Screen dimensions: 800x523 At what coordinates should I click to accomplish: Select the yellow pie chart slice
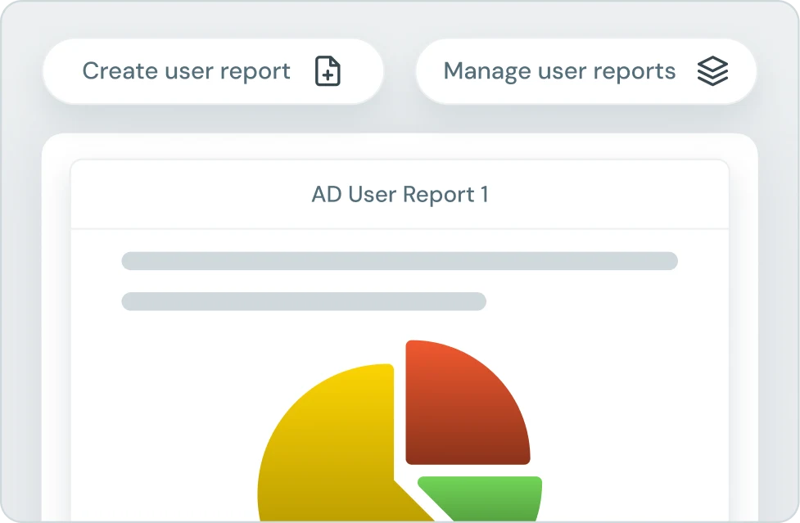[336, 442]
